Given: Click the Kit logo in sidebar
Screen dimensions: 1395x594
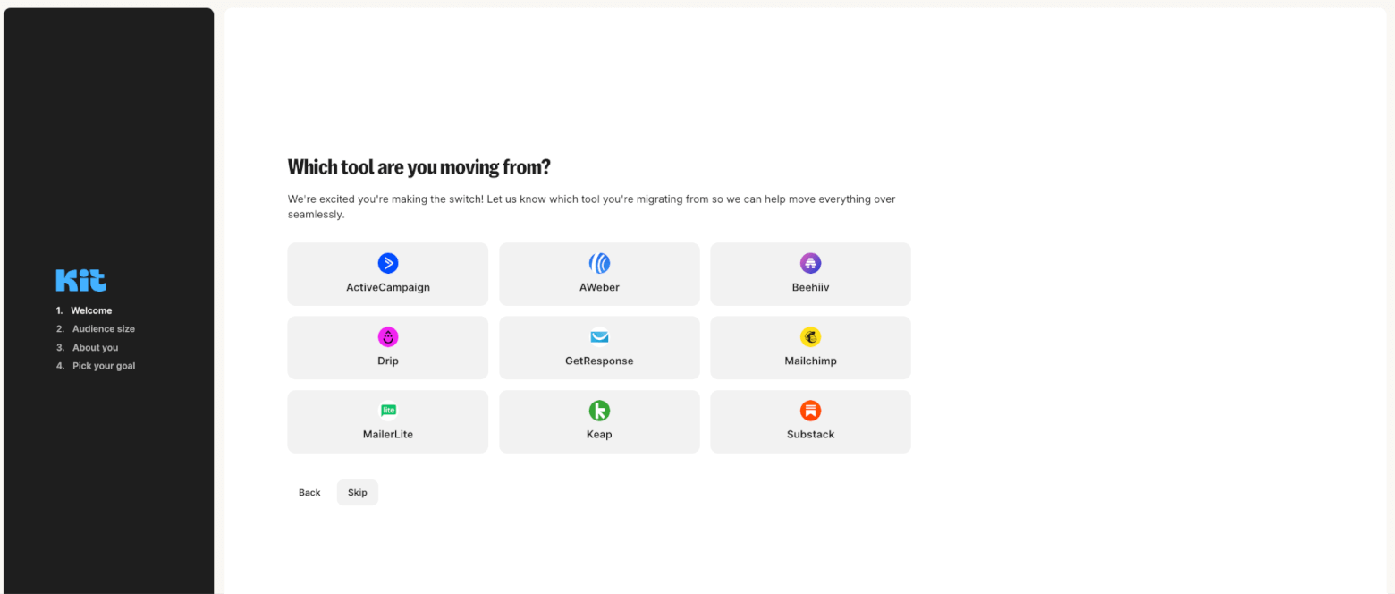Looking at the screenshot, I should coord(80,281).
